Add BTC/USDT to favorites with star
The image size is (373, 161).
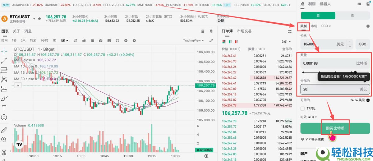39,19
